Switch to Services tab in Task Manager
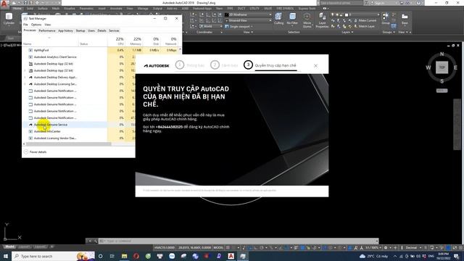 click(114, 30)
